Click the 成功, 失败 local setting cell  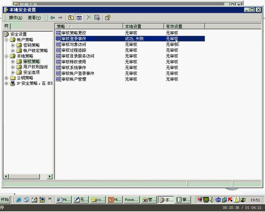click(134, 39)
